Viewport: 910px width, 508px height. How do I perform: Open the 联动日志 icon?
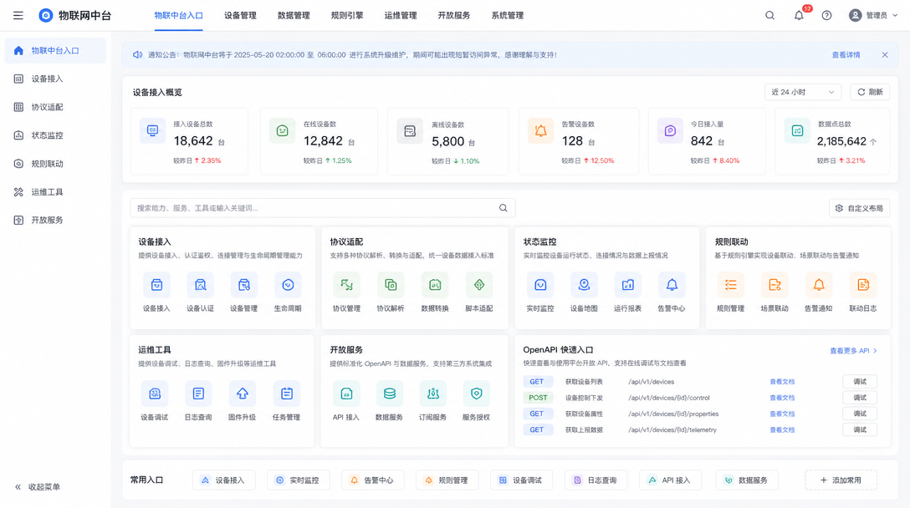(x=863, y=285)
